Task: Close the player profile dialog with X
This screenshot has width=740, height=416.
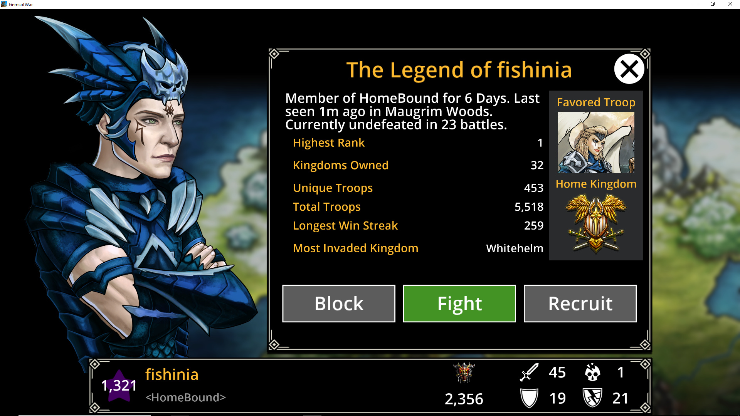Action: click(629, 69)
